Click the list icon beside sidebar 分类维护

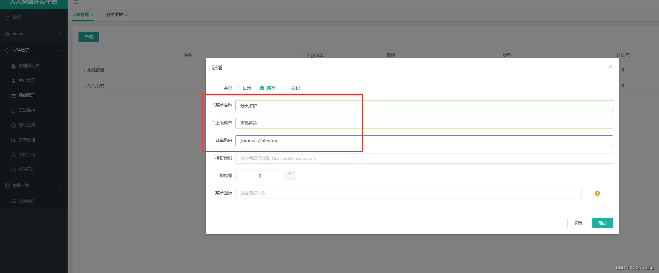pos(14,201)
